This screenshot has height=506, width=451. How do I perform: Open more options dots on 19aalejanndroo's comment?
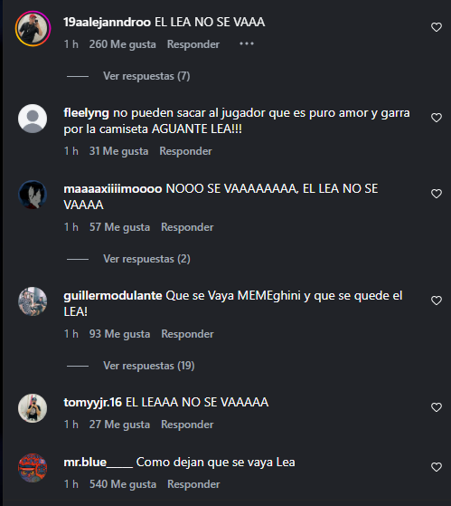coord(247,43)
